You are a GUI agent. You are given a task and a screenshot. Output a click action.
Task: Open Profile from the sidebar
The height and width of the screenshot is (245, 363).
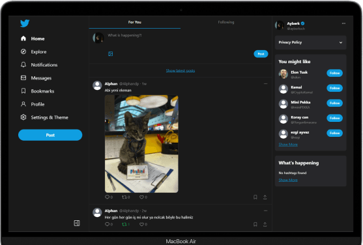click(33, 104)
